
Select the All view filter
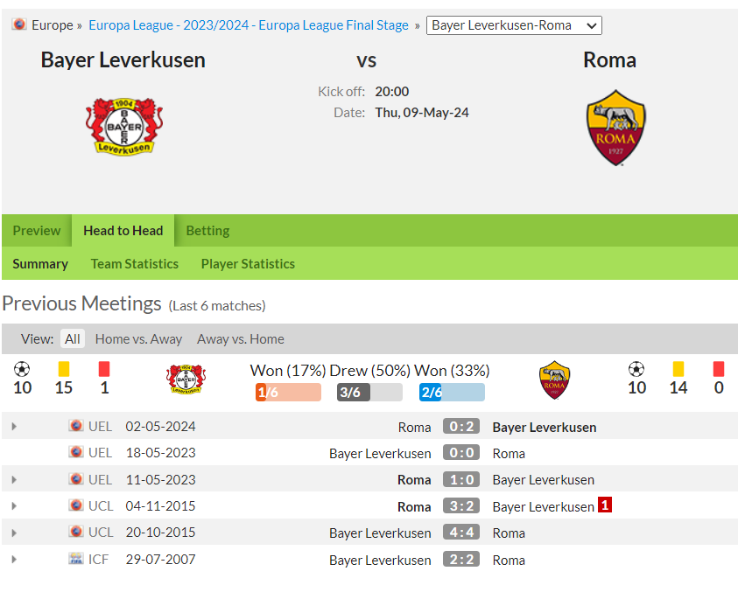click(73, 339)
